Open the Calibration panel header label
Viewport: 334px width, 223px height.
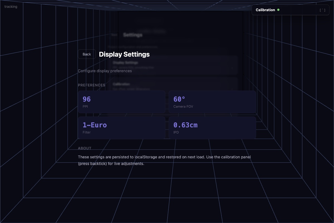(x=265, y=10)
